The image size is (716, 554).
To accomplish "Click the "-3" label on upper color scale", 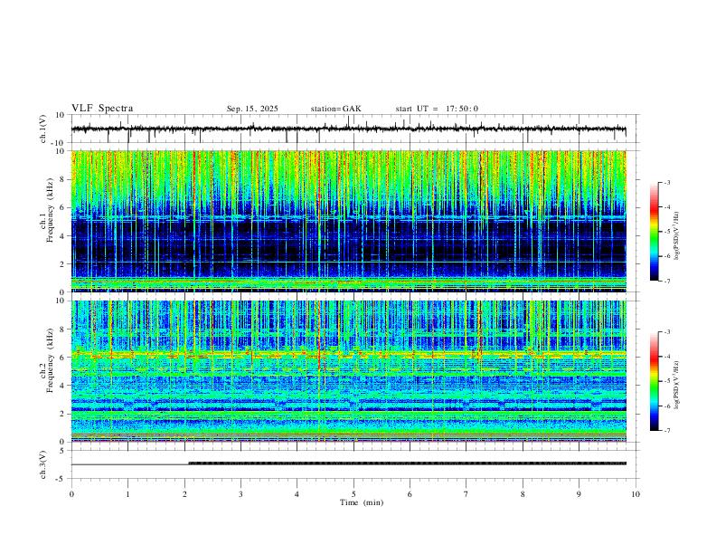I will click(x=667, y=182).
